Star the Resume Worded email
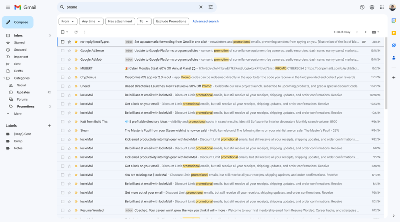The image size is (400, 222). (x=69, y=210)
